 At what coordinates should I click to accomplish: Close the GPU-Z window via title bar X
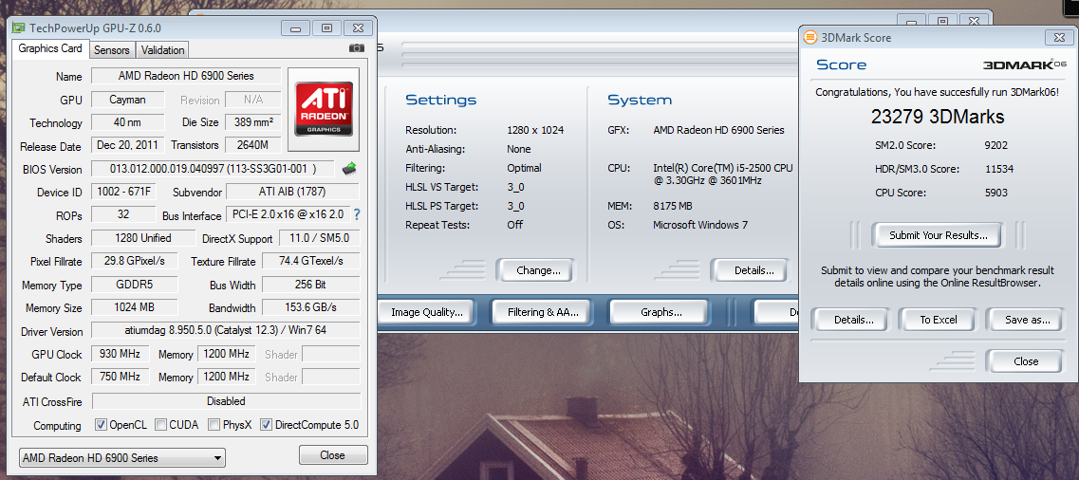pyautogui.click(x=358, y=28)
